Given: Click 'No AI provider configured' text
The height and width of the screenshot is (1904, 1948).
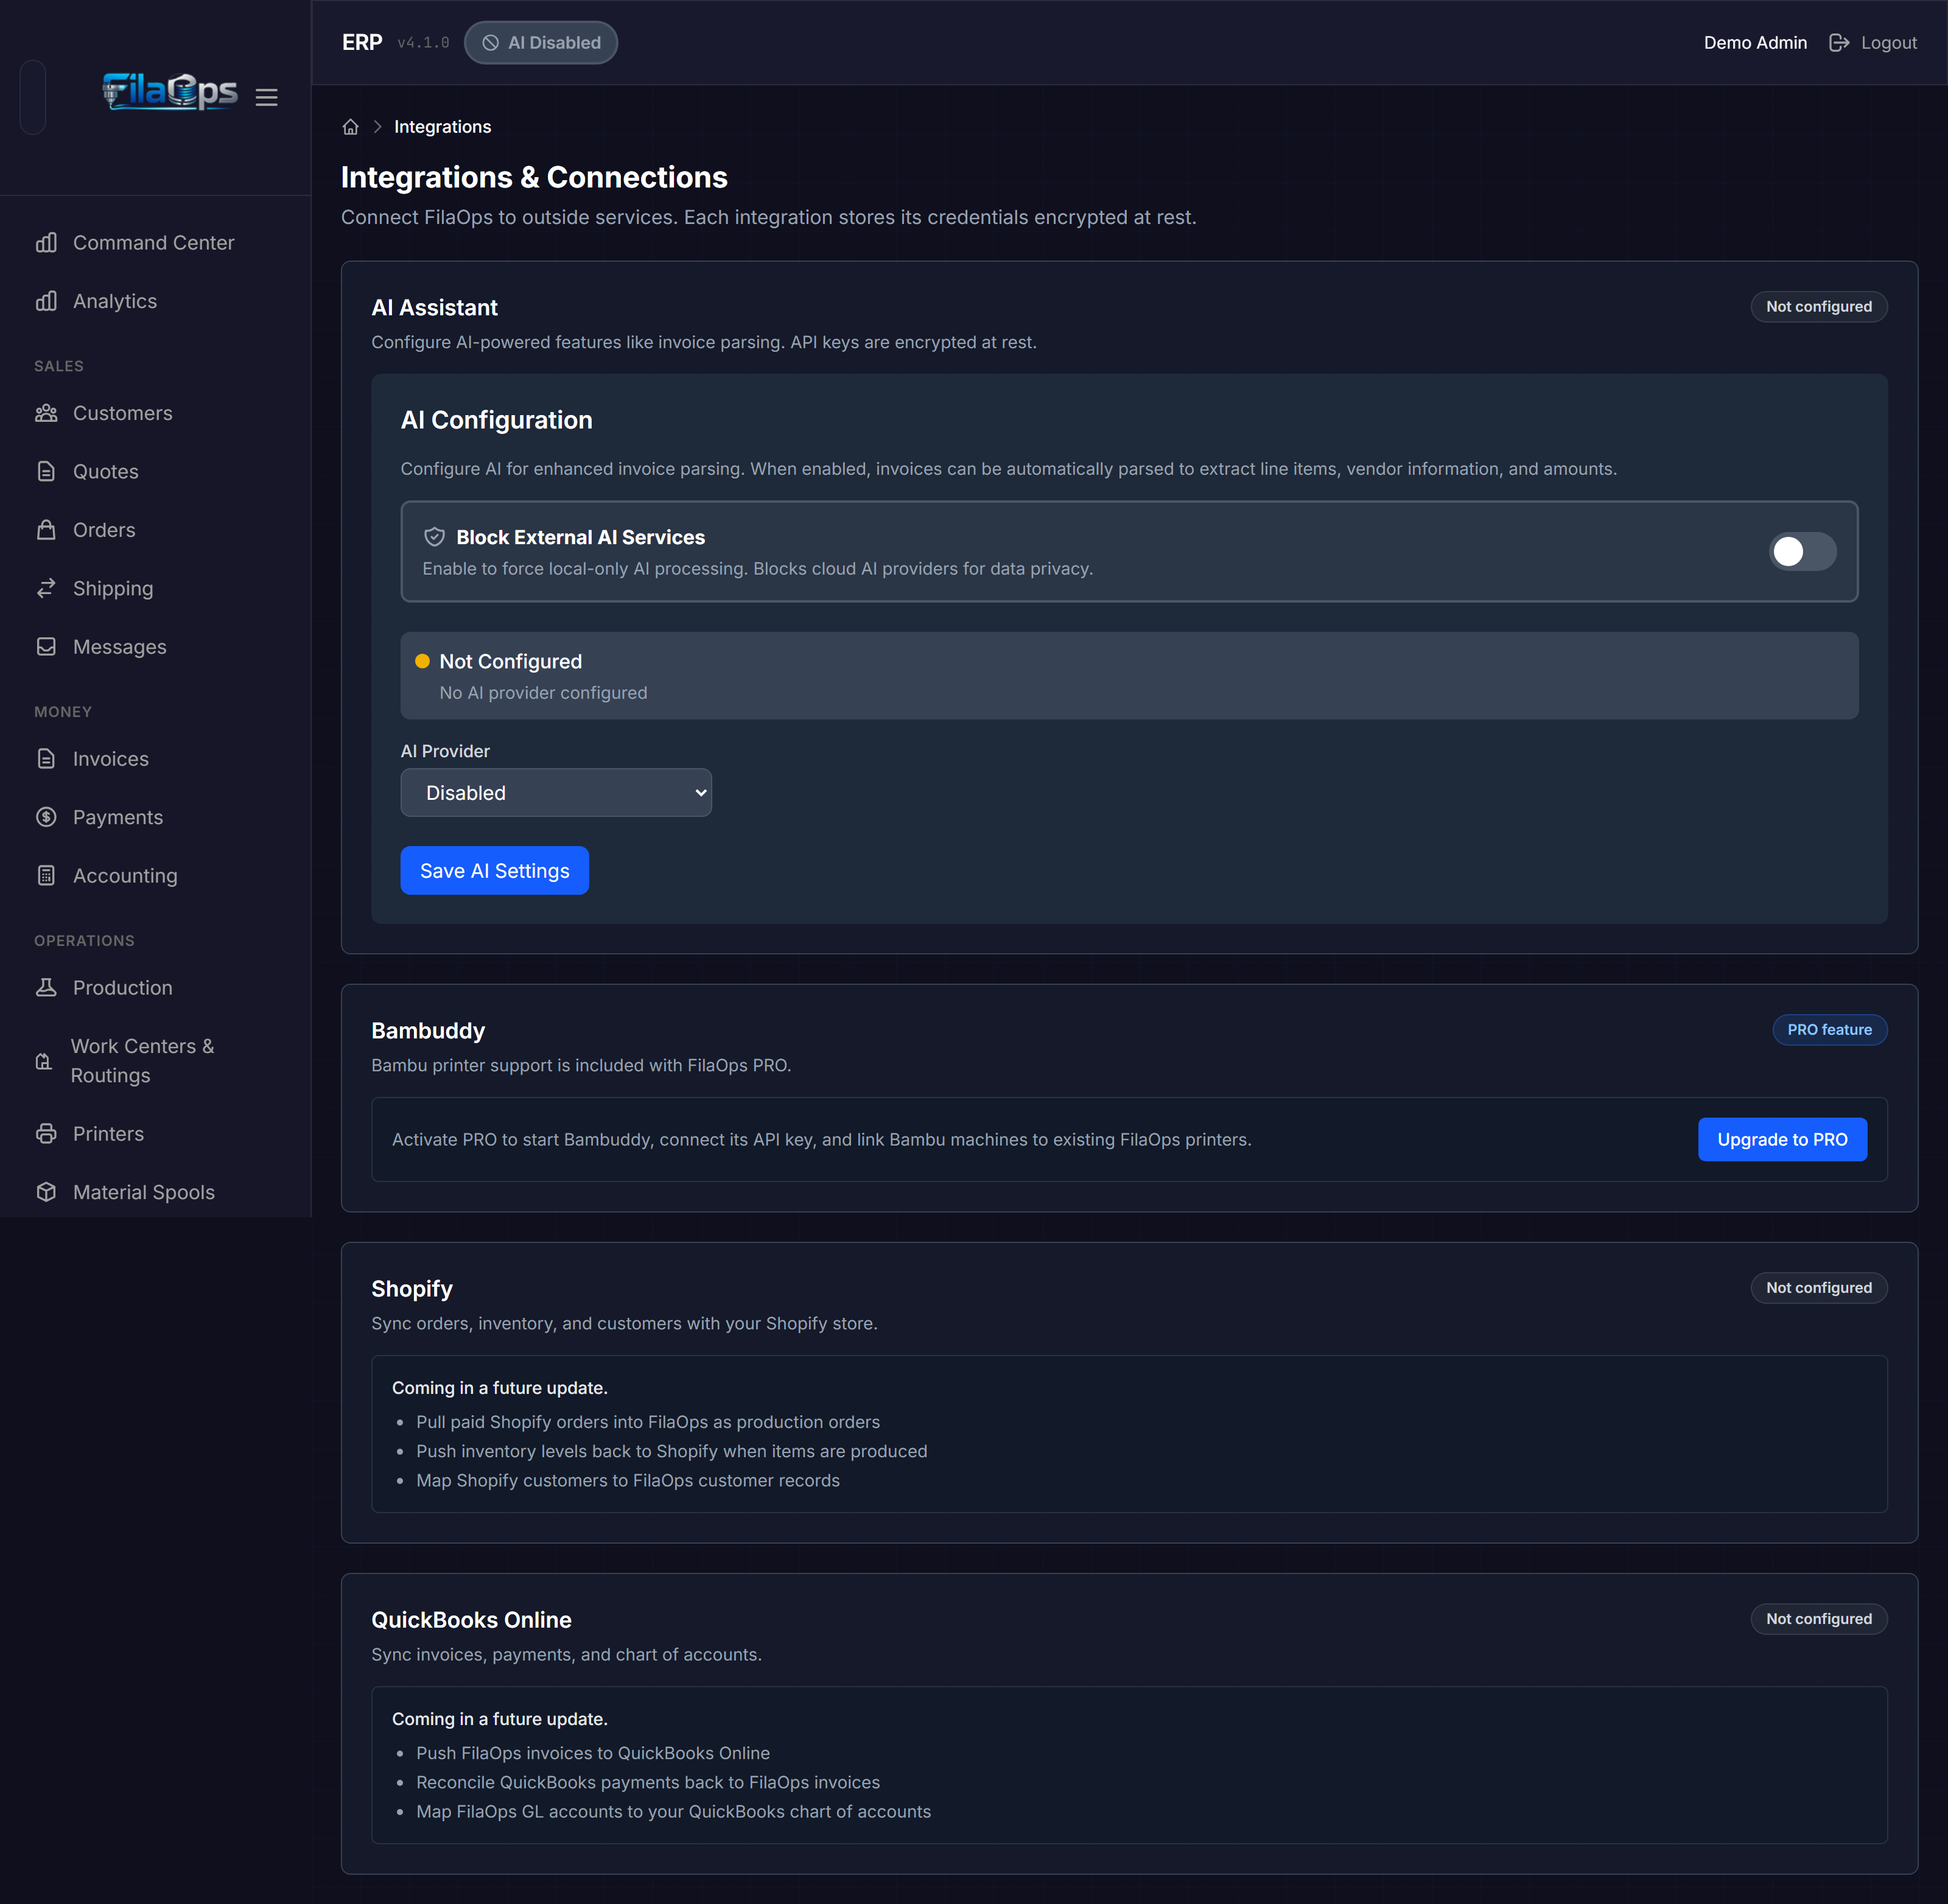Looking at the screenshot, I should [543, 693].
